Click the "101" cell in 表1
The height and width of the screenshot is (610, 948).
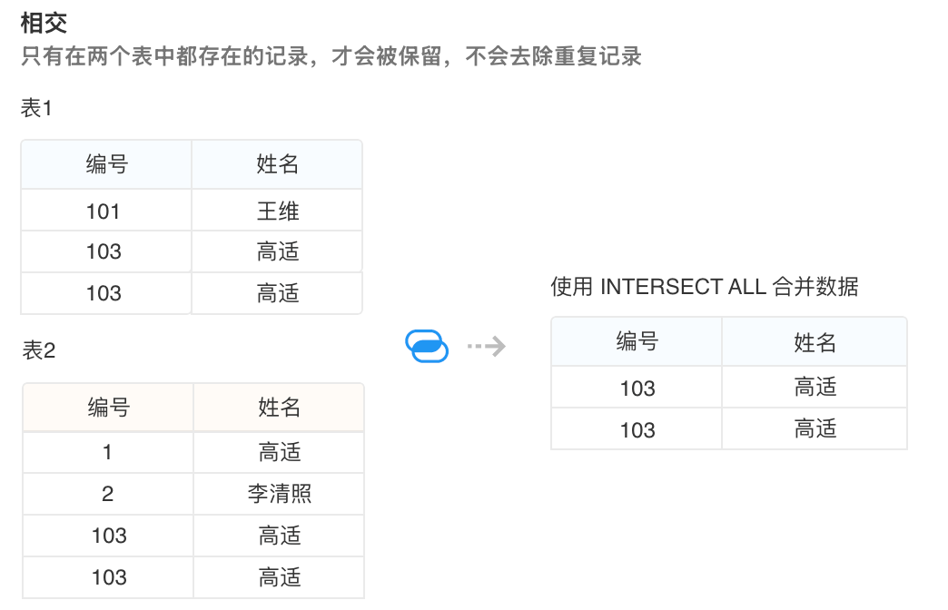pyautogui.click(x=104, y=212)
